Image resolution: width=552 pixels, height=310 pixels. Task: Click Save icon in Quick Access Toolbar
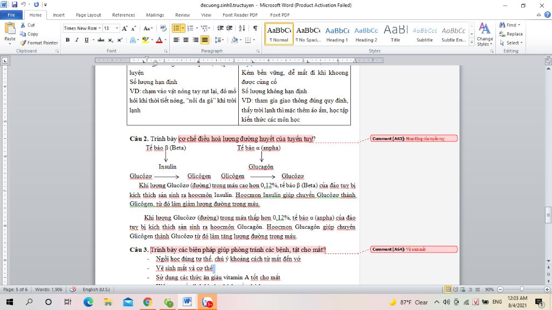coord(15,5)
